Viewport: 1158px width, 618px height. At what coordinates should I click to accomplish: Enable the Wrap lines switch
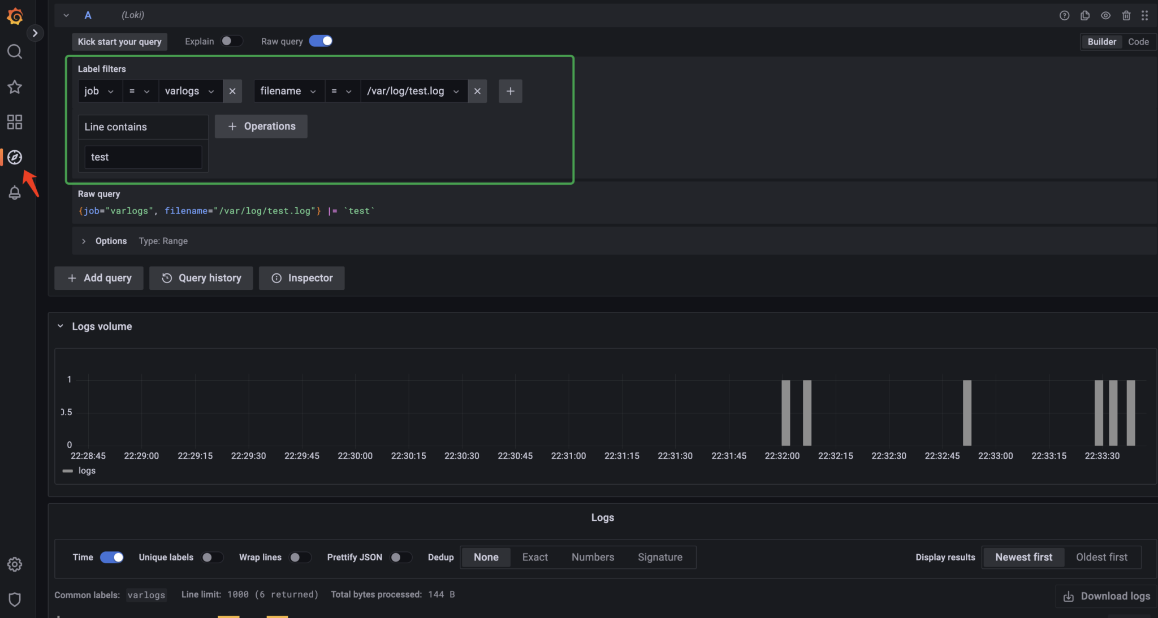[x=300, y=558]
